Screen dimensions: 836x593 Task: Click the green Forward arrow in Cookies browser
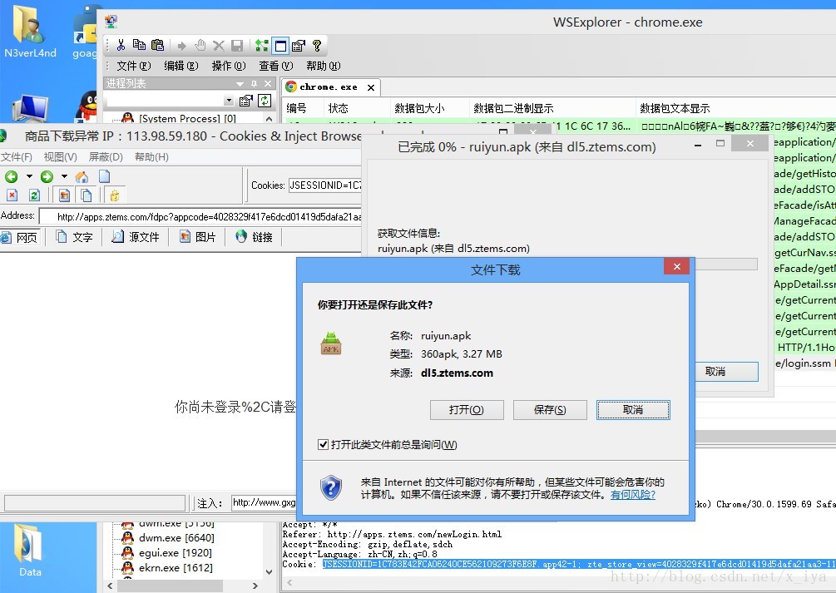[47, 176]
